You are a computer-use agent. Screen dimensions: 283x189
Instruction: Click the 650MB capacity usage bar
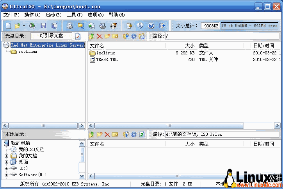[250, 26]
